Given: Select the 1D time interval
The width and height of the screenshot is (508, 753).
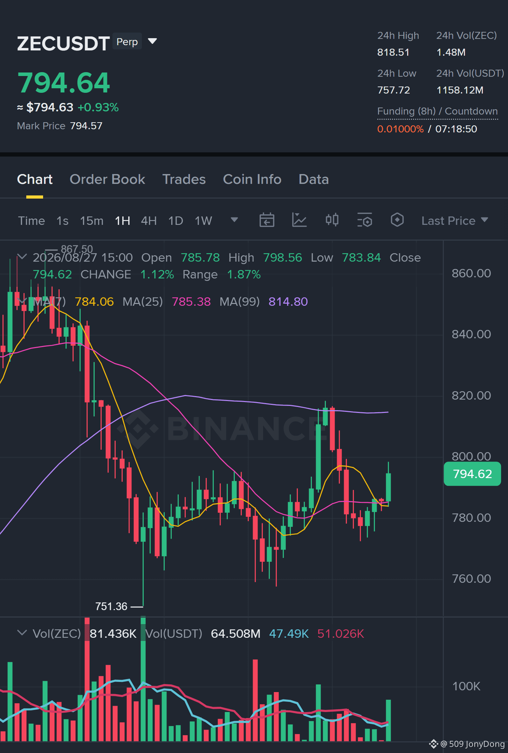Looking at the screenshot, I should (x=176, y=221).
